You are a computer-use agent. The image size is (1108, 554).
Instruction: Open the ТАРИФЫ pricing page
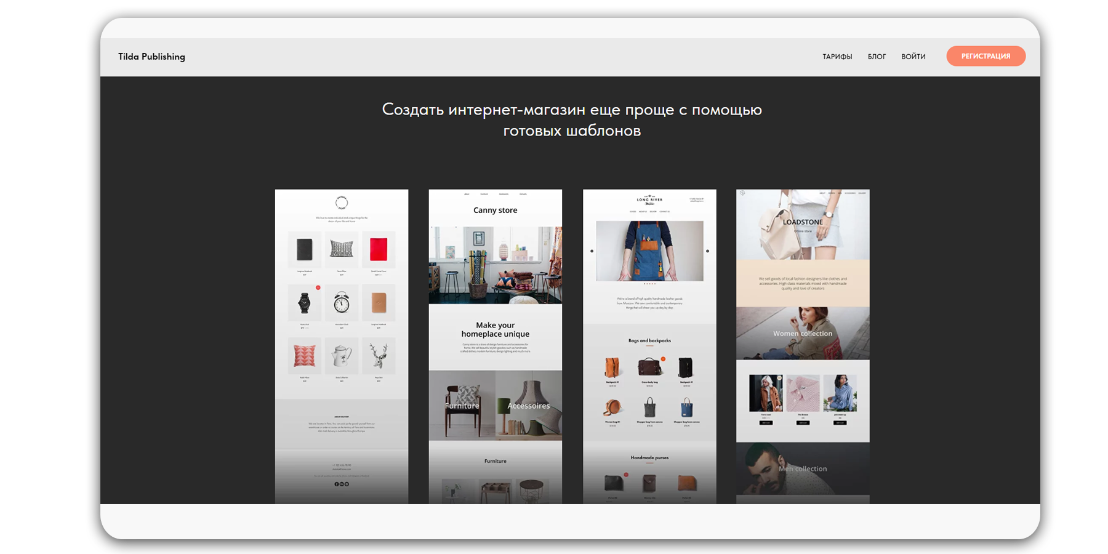[837, 57]
